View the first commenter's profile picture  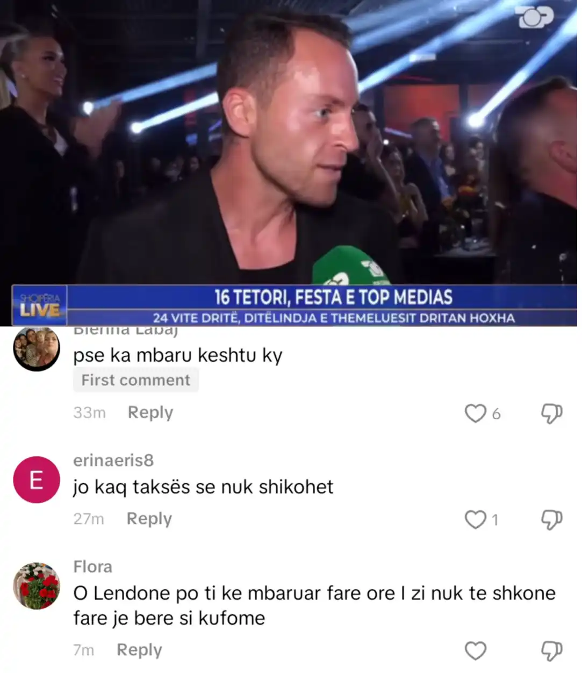click(x=37, y=349)
